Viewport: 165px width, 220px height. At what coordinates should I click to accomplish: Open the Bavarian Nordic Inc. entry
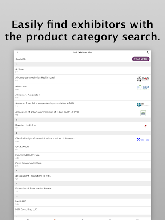click(x=82, y=126)
